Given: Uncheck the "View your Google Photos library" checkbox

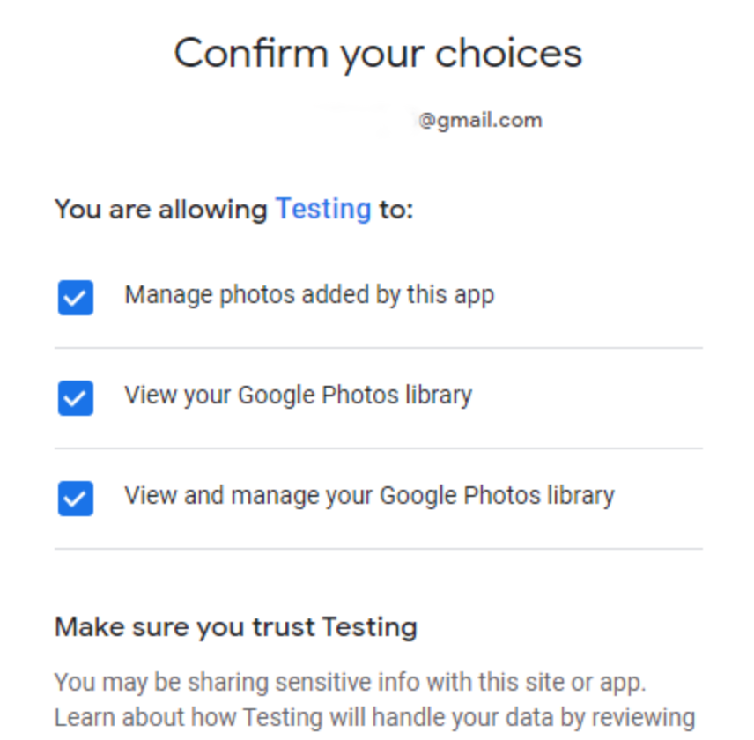Looking at the screenshot, I should [x=76, y=398].
